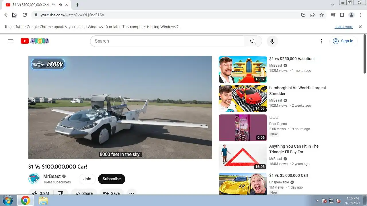The width and height of the screenshot is (367, 206).
Task: Open Lamborghini Vs World's Largest Shredder title
Action: (298, 91)
